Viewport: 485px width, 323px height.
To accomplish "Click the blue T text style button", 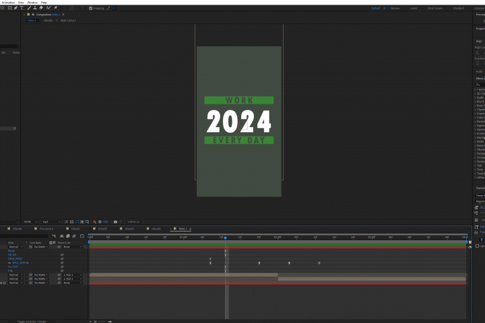I will (x=482, y=240).
